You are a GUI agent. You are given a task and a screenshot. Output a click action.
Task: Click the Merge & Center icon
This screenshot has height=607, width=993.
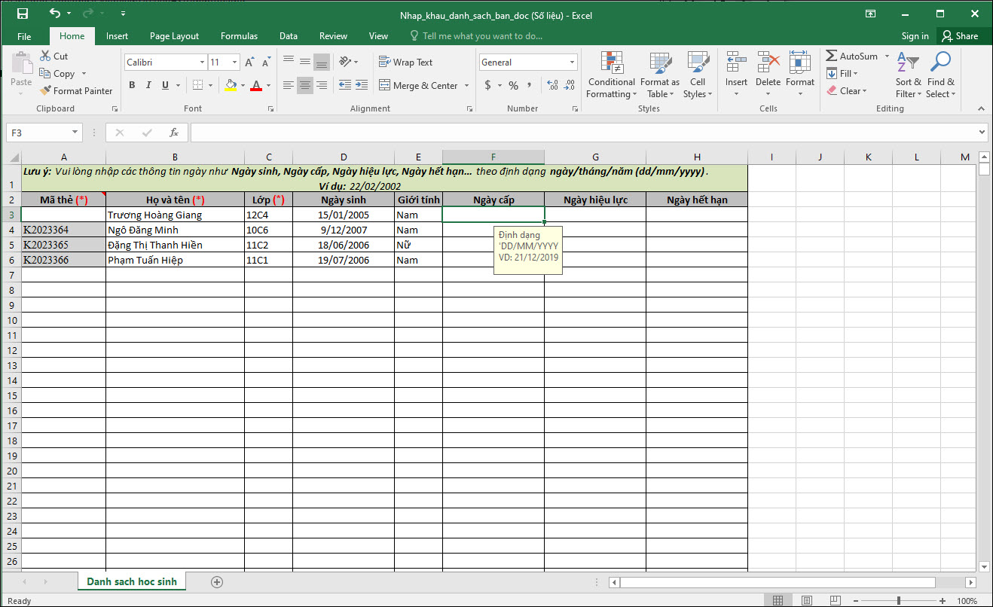point(385,86)
